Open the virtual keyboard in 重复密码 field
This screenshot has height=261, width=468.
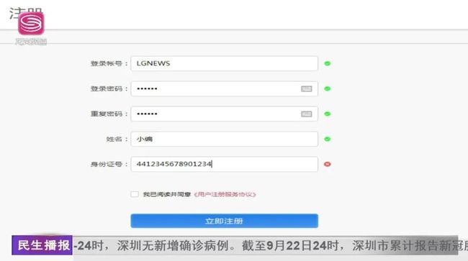pos(306,114)
